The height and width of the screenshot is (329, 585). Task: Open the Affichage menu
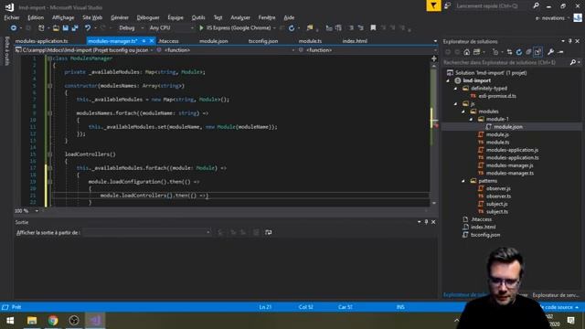tap(63, 17)
